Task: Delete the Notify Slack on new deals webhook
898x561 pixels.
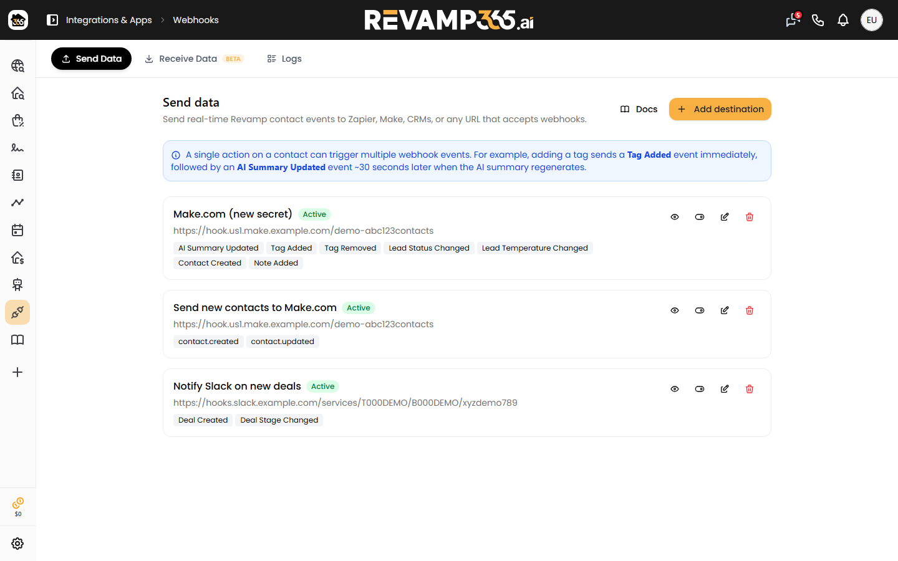Action: click(750, 389)
